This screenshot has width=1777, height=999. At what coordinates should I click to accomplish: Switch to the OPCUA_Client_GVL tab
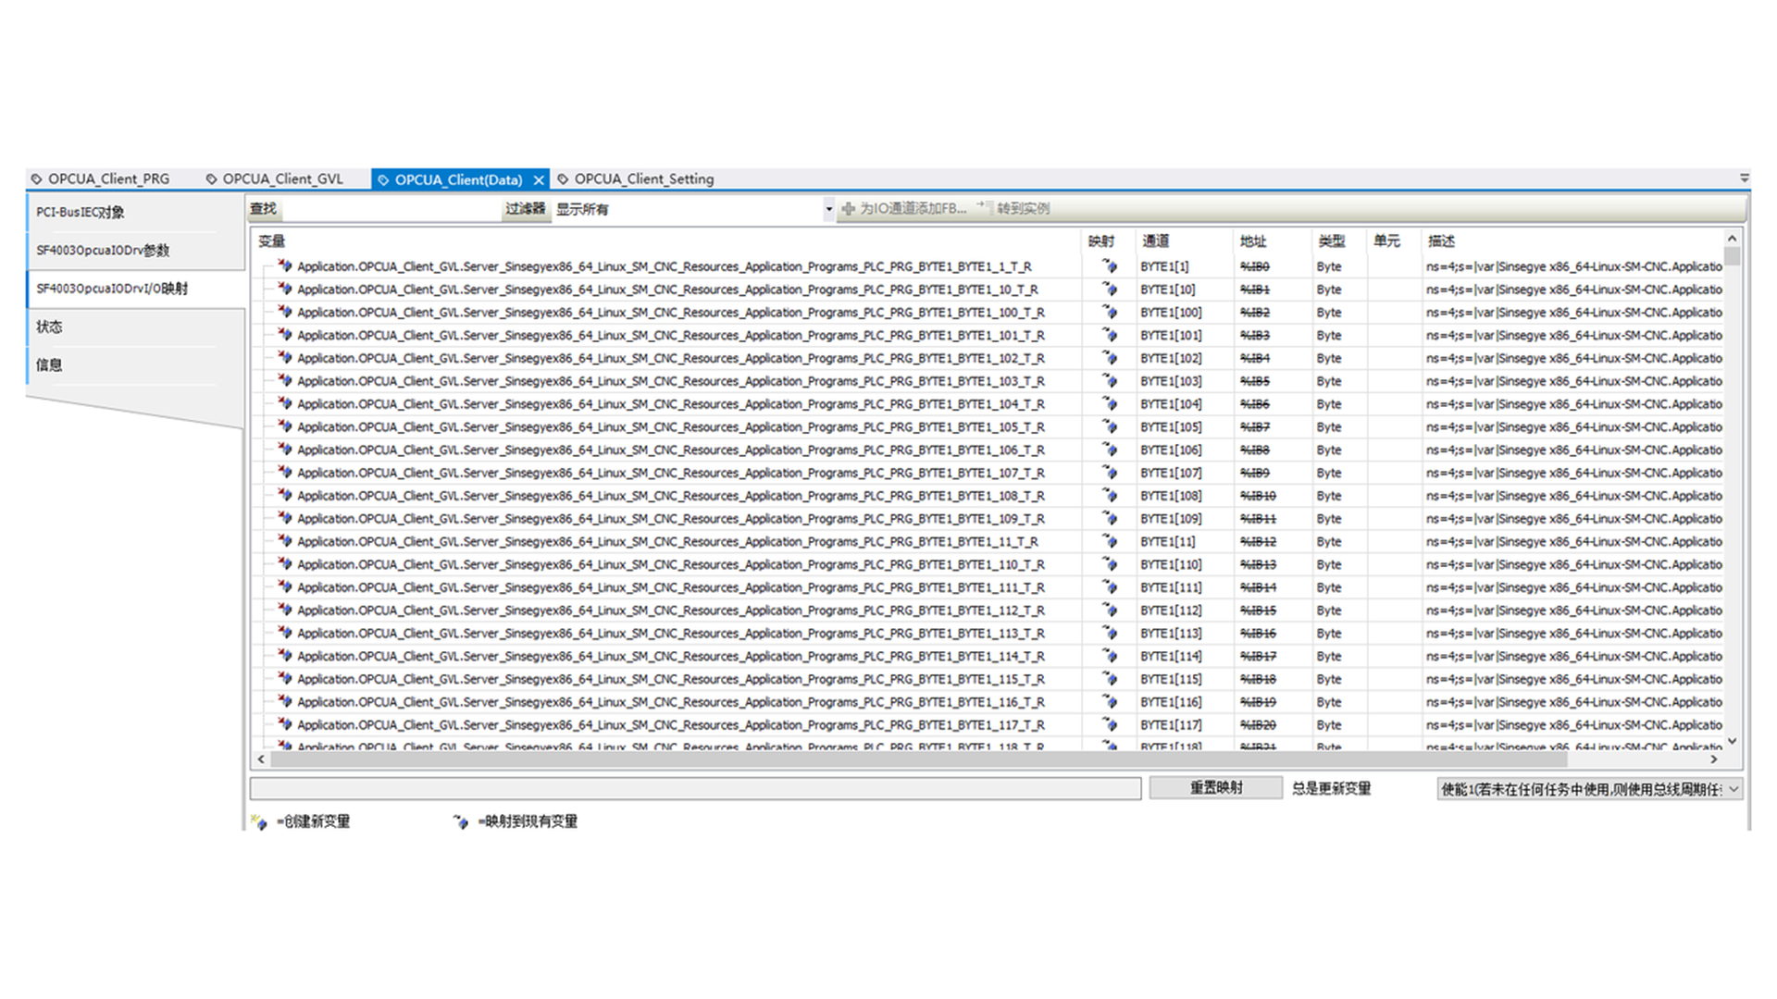coord(281,179)
